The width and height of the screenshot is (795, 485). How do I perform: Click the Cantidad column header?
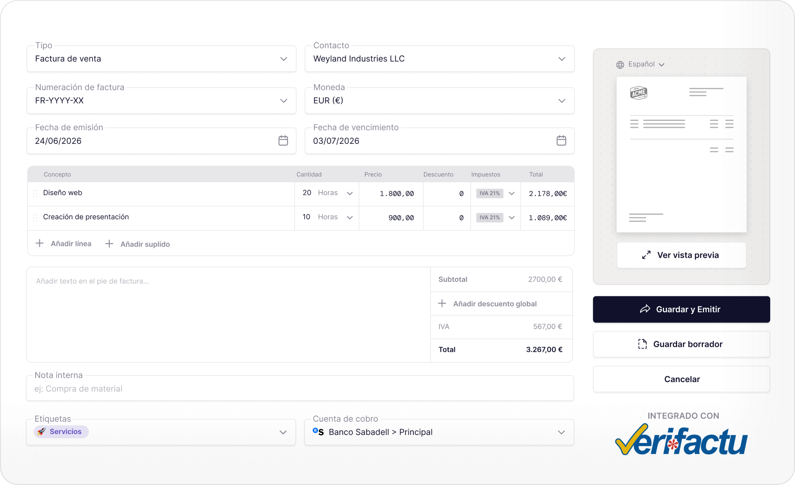(309, 175)
